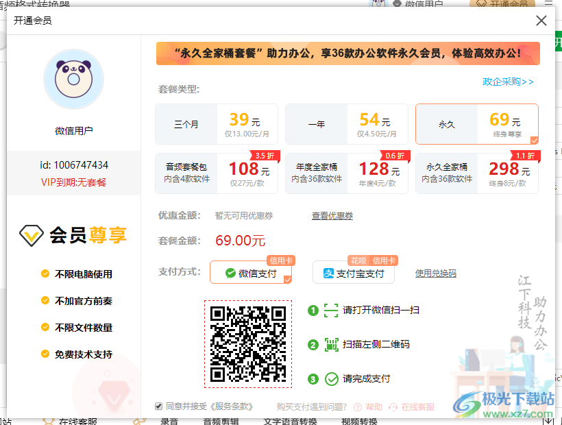Open 在线客服 in the dialog footer
562x425 pixels.
tap(417, 407)
